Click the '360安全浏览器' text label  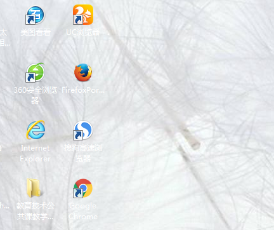[36, 95]
